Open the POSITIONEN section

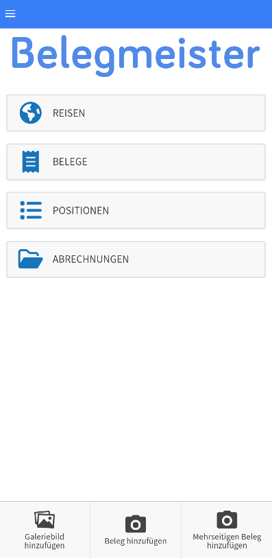[x=136, y=211]
